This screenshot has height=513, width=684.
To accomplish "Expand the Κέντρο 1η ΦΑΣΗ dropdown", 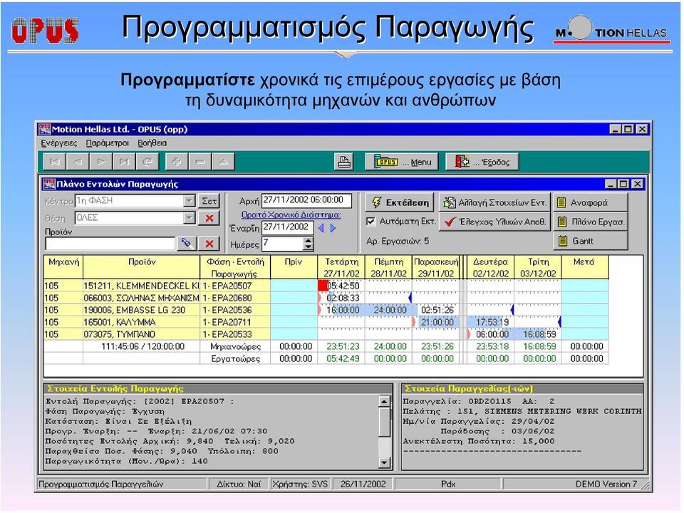I will pos(189,201).
